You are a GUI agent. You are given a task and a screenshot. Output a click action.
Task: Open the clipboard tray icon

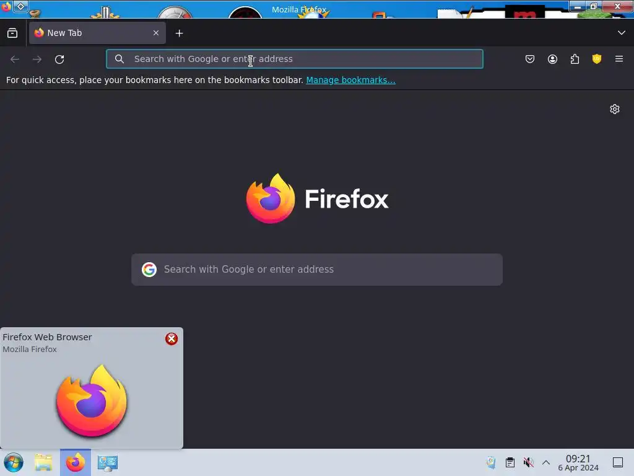pyautogui.click(x=510, y=462)
